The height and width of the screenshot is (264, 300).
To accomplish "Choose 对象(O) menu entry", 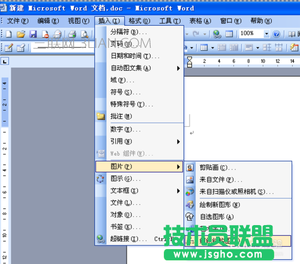I will [139, 215].
